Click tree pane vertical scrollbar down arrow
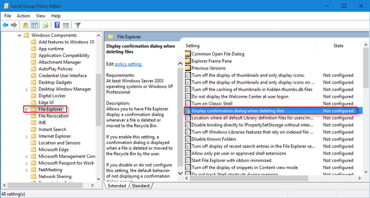The width and height of the screenshot is (370, 198). [99, 179]
